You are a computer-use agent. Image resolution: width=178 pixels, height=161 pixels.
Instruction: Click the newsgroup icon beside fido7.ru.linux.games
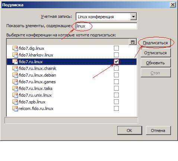click(x=15, y=82)
